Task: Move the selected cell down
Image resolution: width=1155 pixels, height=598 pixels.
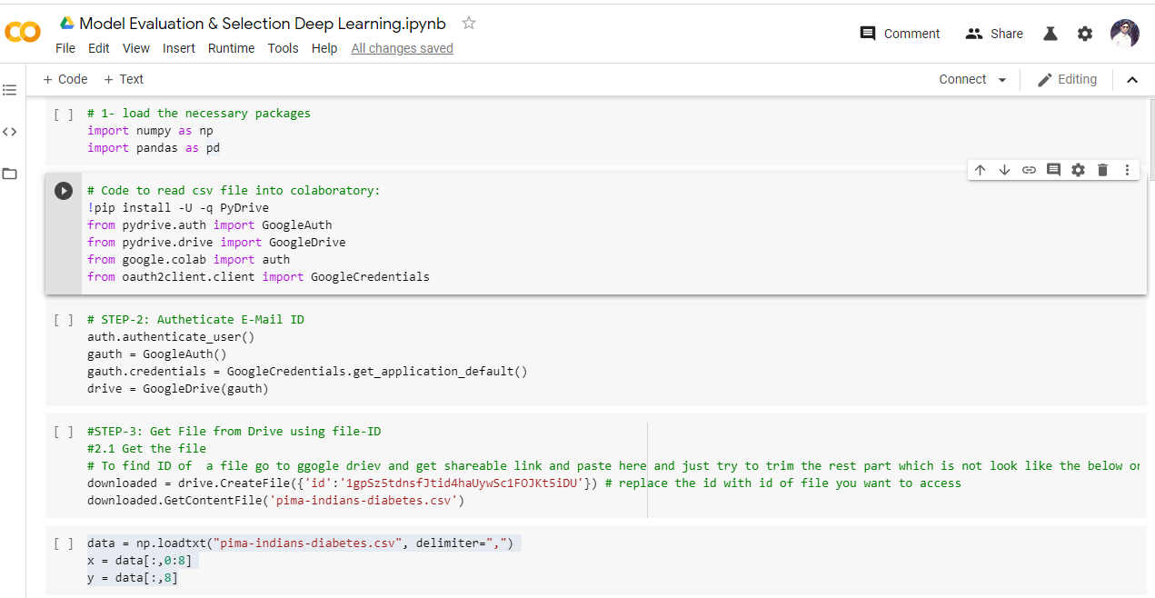Action: coord(1004,169)
